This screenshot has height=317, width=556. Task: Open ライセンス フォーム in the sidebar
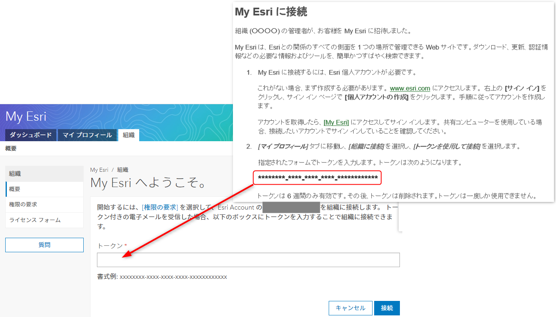pos(44,220)
